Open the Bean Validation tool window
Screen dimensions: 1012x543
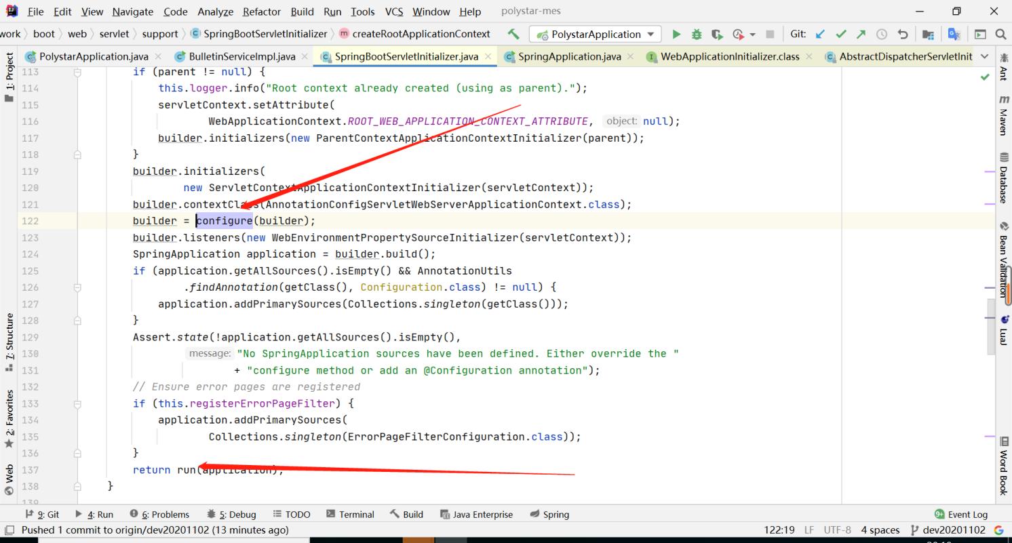tap(1003, 259)
